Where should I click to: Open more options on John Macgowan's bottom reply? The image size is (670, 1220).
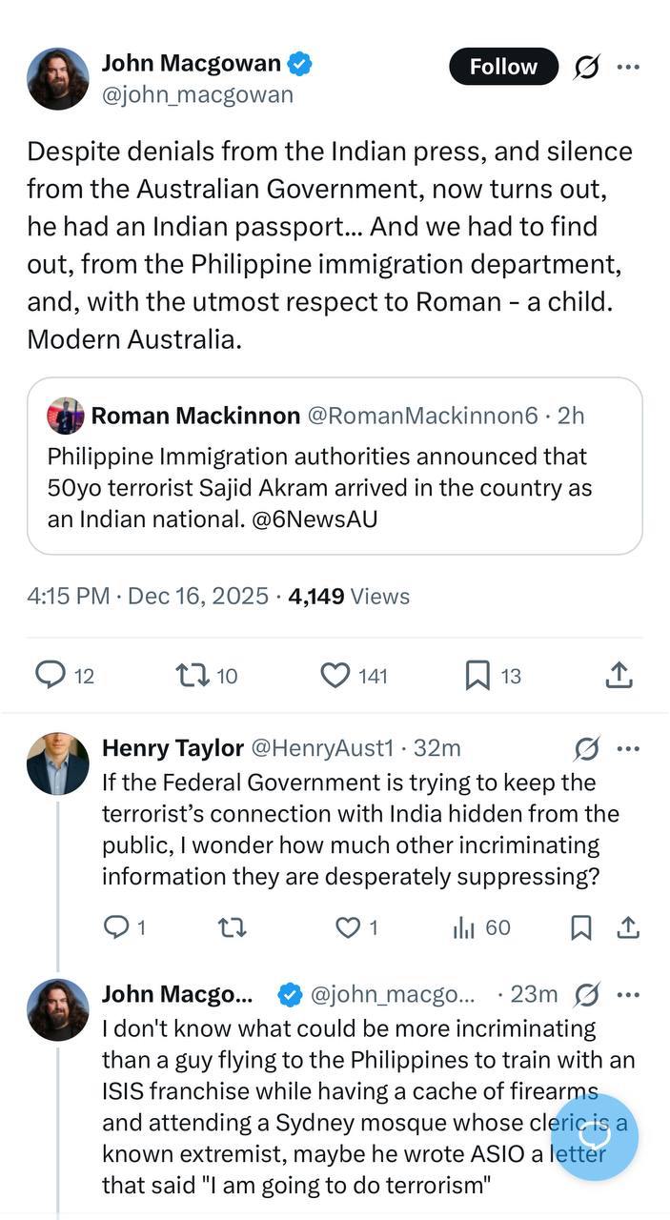628,995
